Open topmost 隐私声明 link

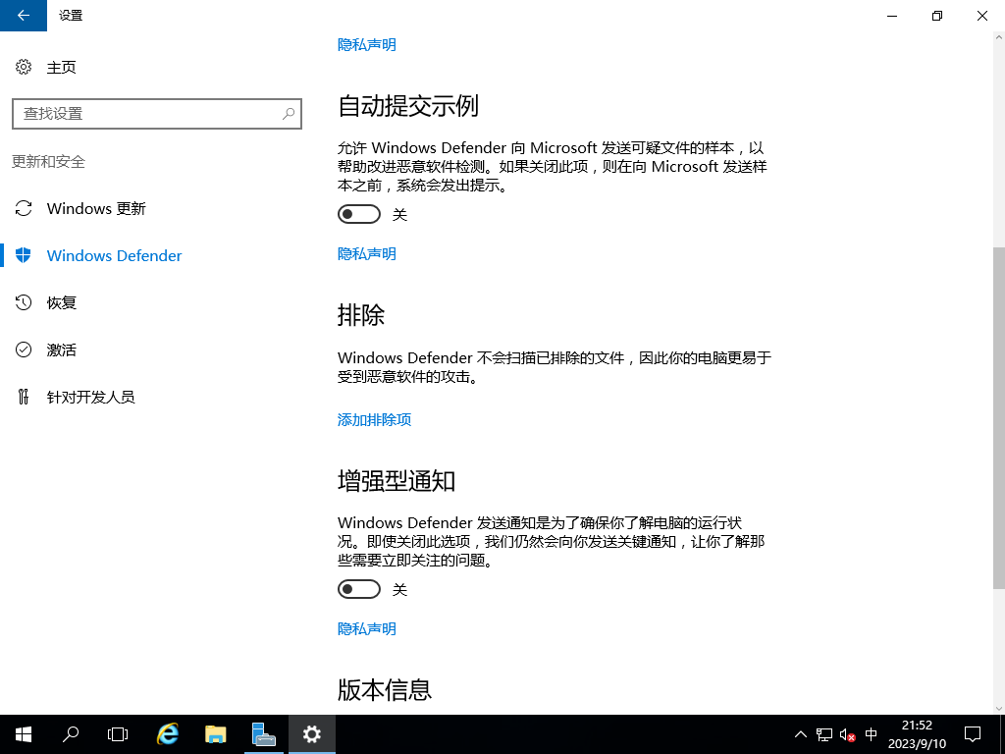(x=367, y=45)
